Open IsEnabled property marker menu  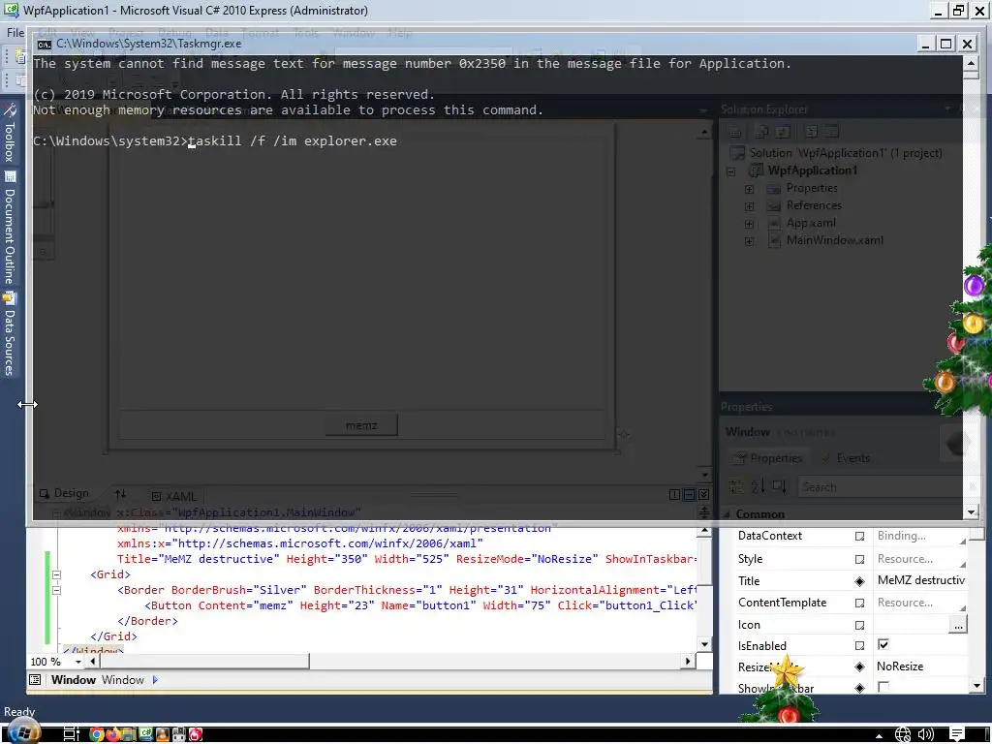click(860, 646)
